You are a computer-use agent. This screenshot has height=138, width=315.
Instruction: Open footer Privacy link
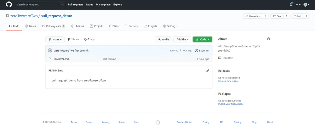click(x=89, y=122)
